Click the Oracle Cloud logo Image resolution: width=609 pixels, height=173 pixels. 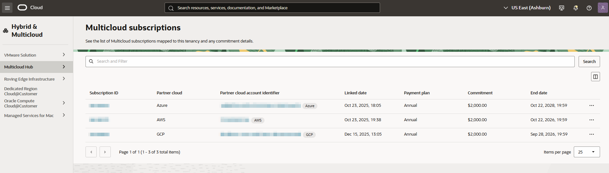point(30,8)
